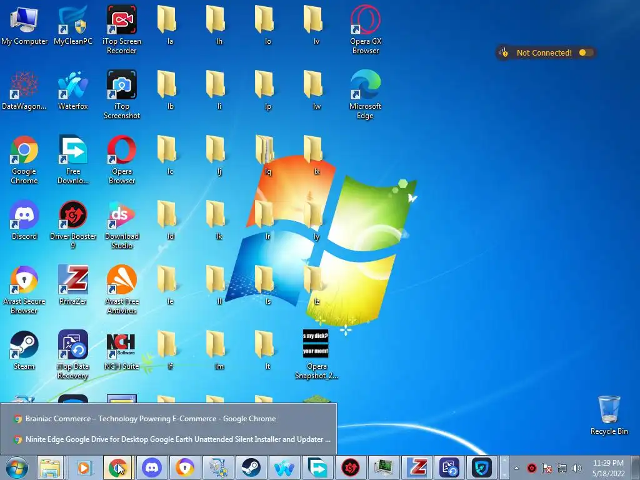Open the network tray icon
Viewport: 640px width, 480px height.
click(562, 468)
